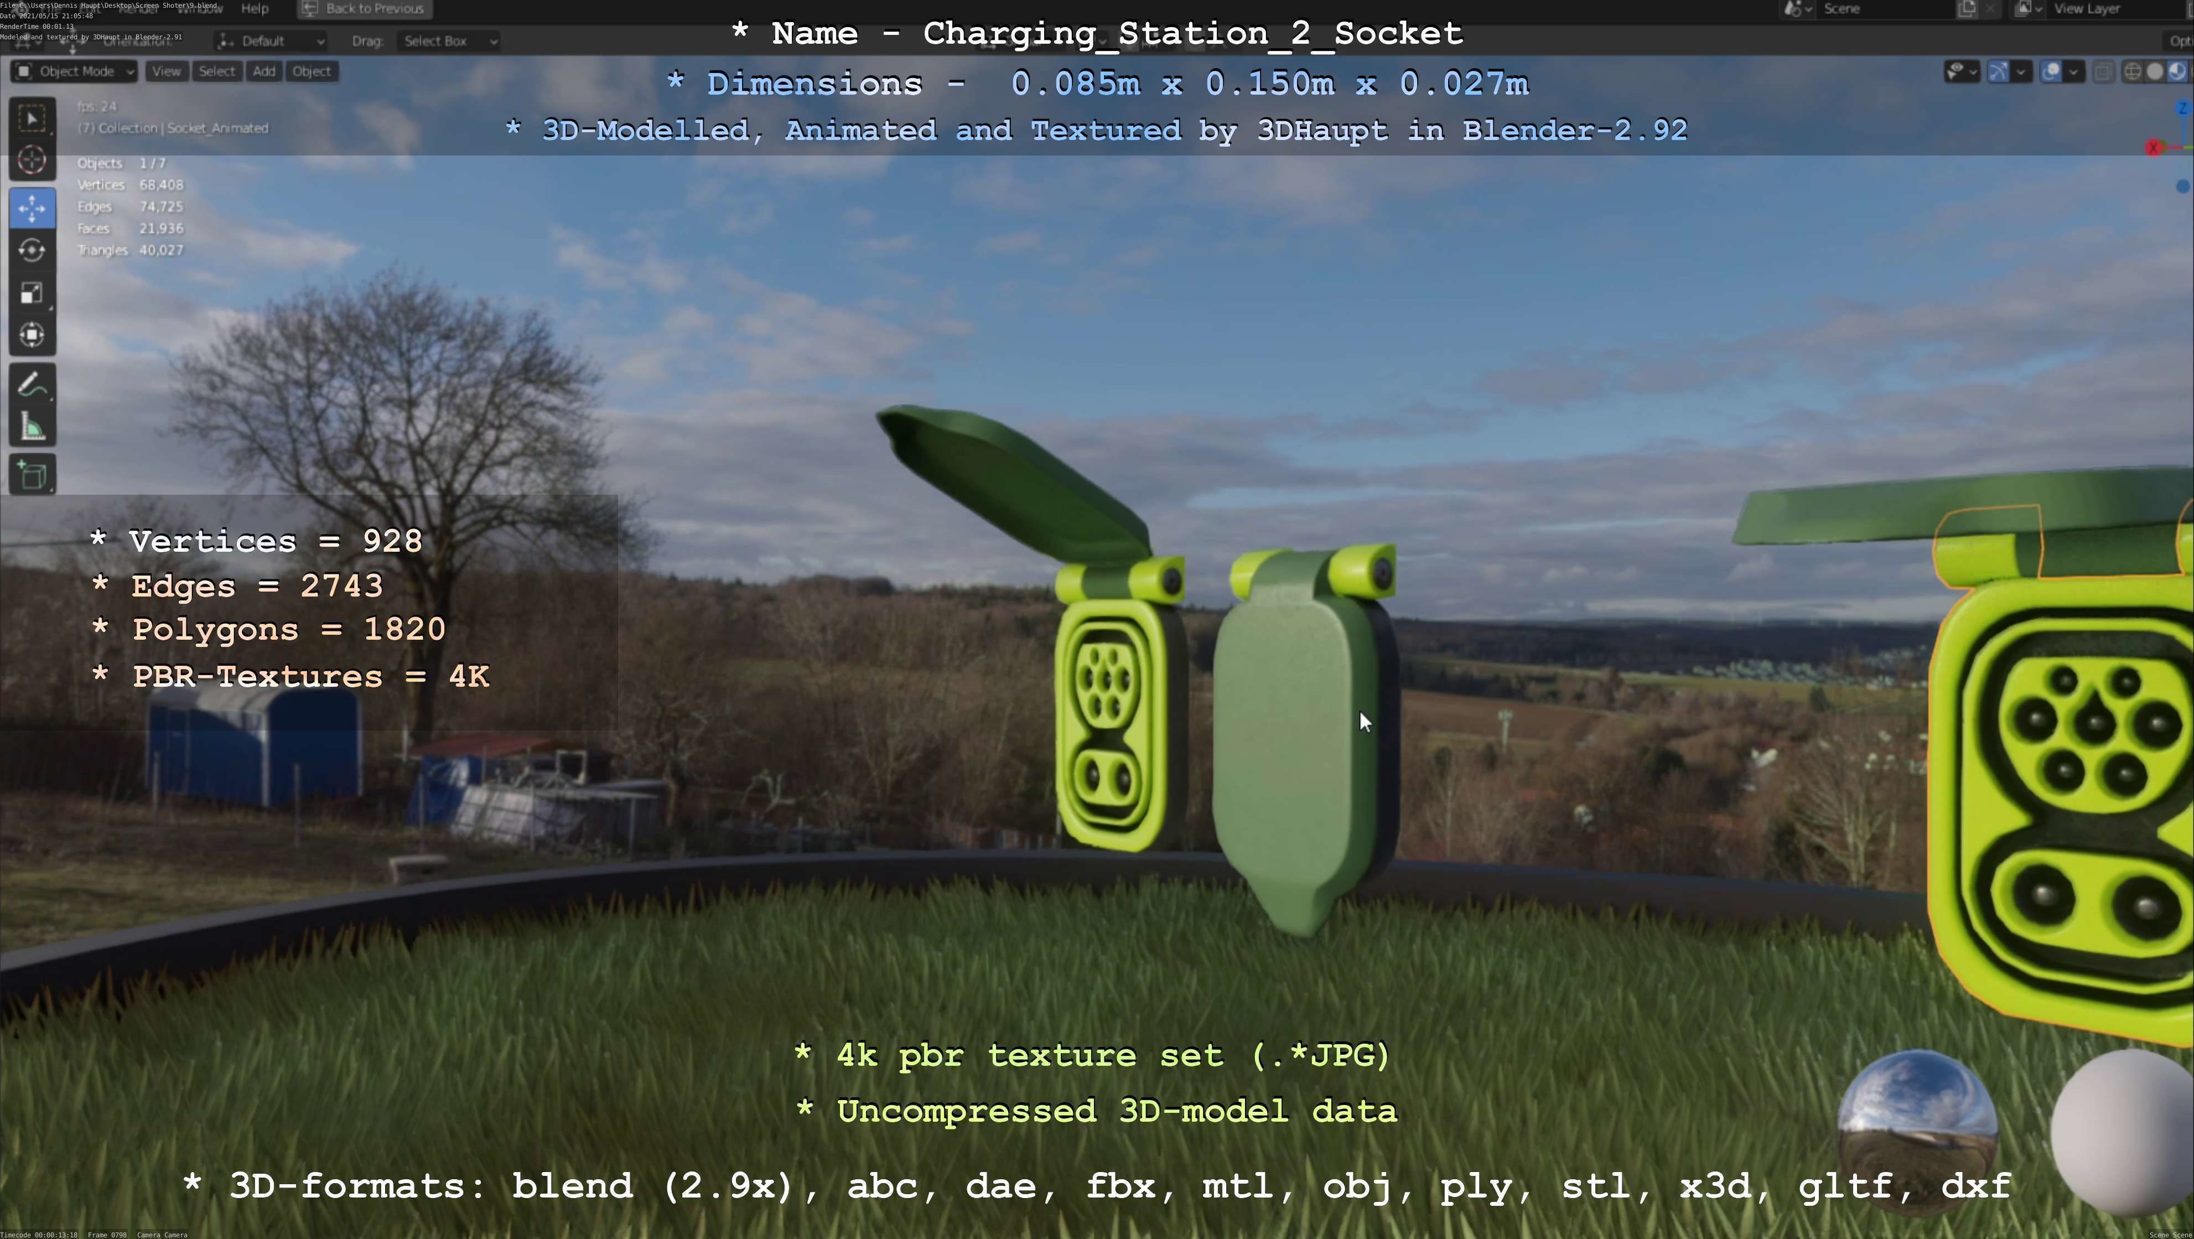Open the Add menu in viewport header
Screen dimensions: 2194x1239
tap(263, 71)
